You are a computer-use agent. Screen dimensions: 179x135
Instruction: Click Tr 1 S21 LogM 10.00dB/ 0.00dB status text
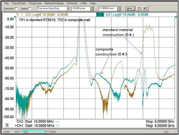(x=42, y=15)
